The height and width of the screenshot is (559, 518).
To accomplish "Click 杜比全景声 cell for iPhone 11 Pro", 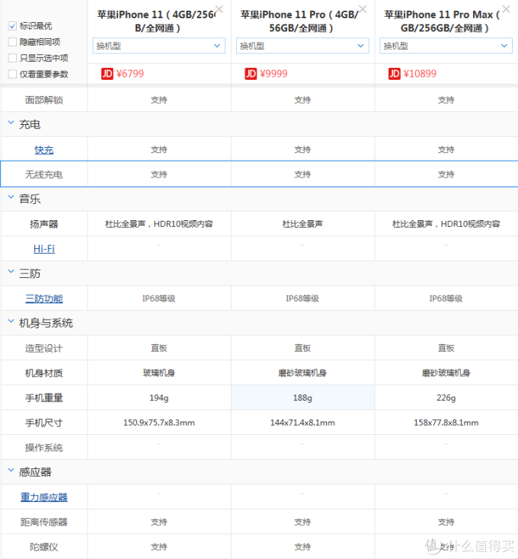I will pyautogui.click(x=302, y=224).
